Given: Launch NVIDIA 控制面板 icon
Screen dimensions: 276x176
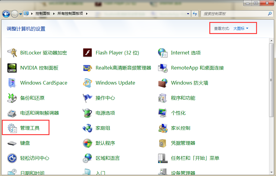Looking at the screenshot, I should tap(12, 68).
